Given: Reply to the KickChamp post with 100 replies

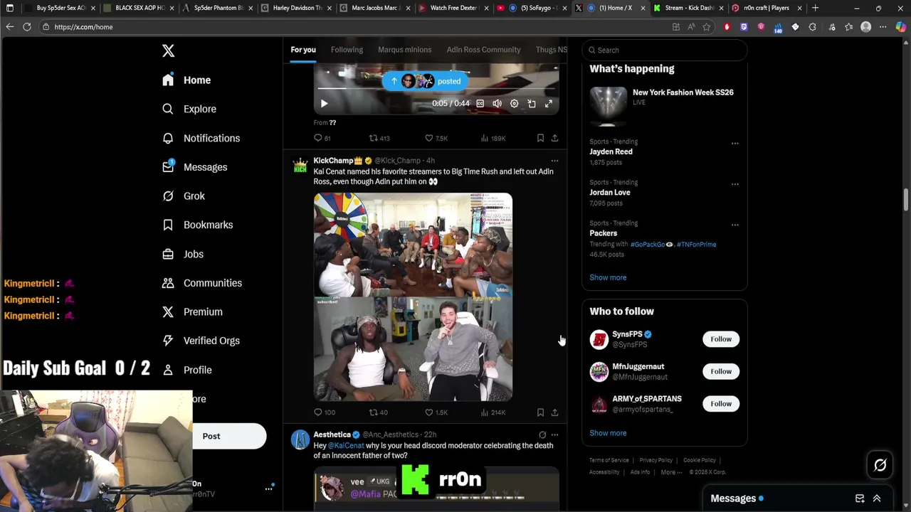Looking at the screenshot, I should [325, 412].
